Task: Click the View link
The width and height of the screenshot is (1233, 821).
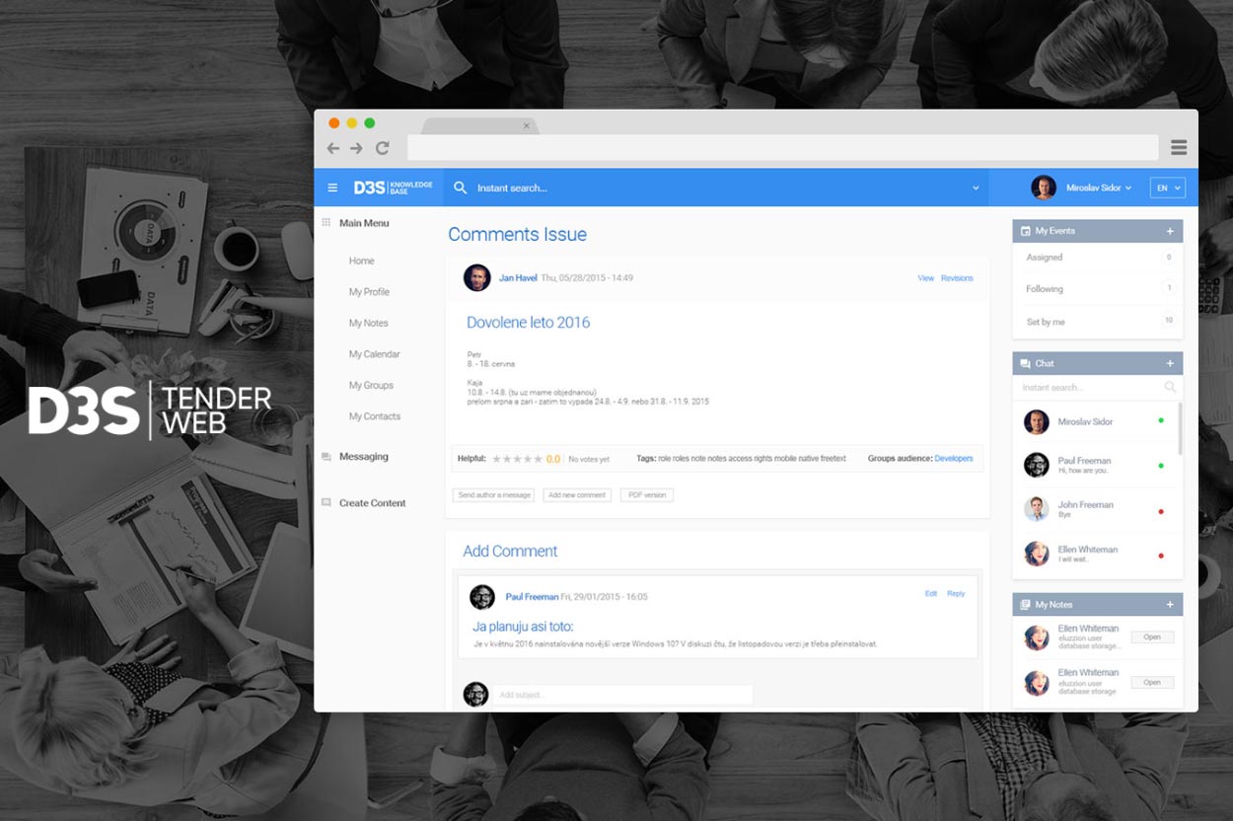Action: coord(925,278)
